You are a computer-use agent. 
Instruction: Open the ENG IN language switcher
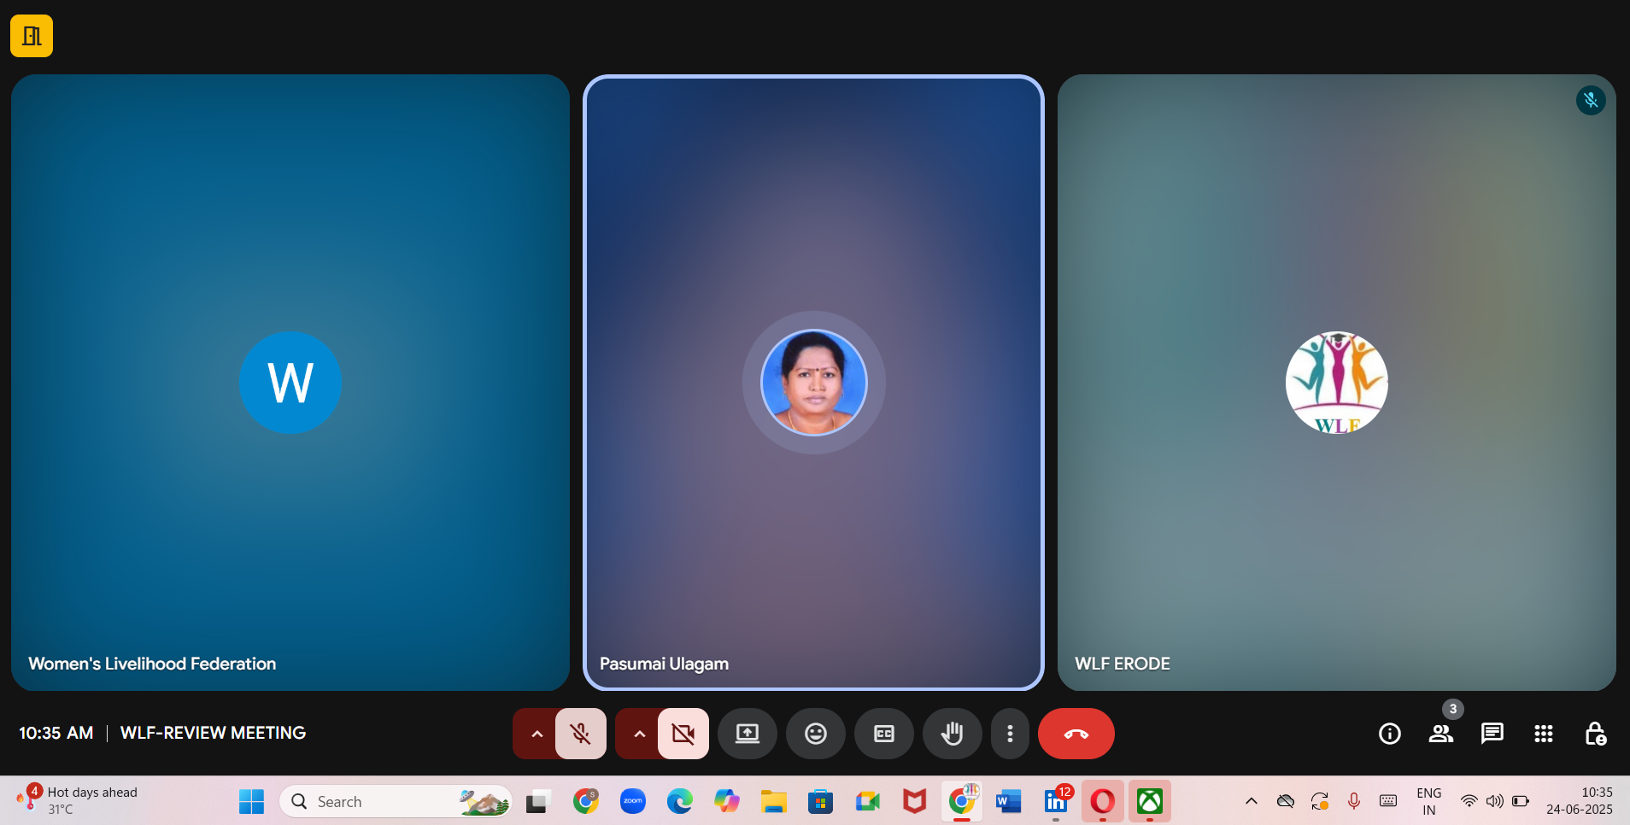point(1429,801)
